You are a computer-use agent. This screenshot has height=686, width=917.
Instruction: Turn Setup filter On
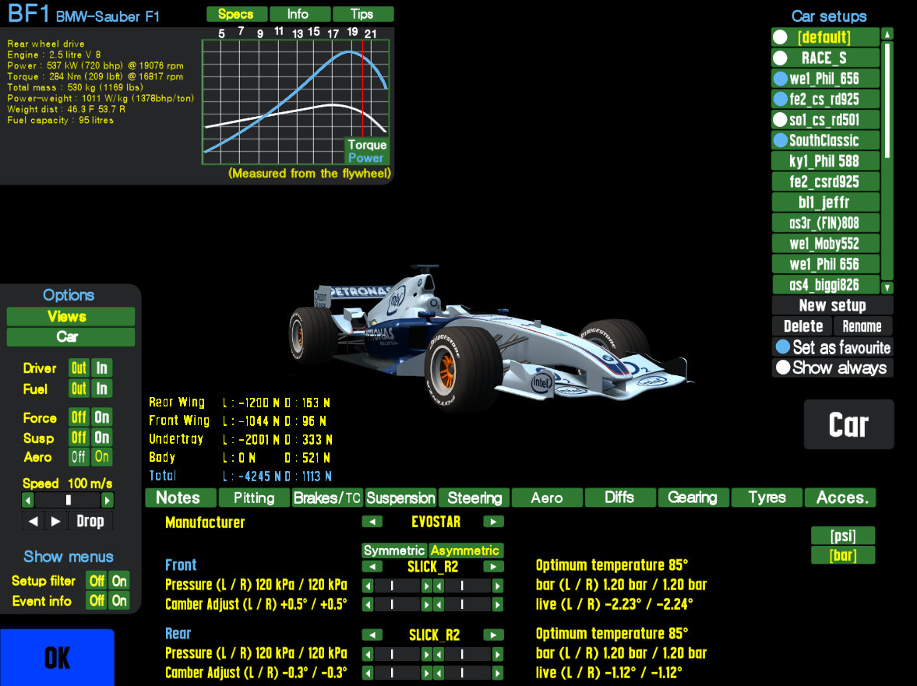pyautogui.click(x=119, y=581)
